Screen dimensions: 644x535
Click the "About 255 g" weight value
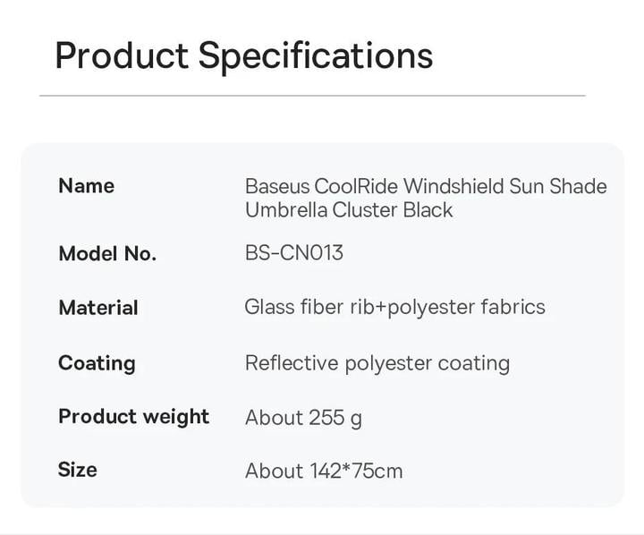[303, 418]
